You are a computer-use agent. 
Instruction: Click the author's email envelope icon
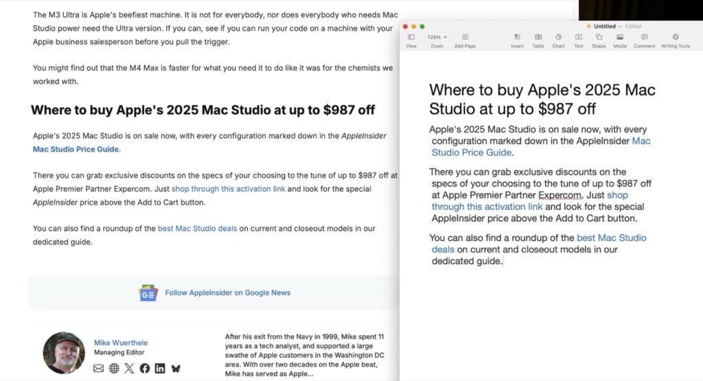[x=99, y=369]
